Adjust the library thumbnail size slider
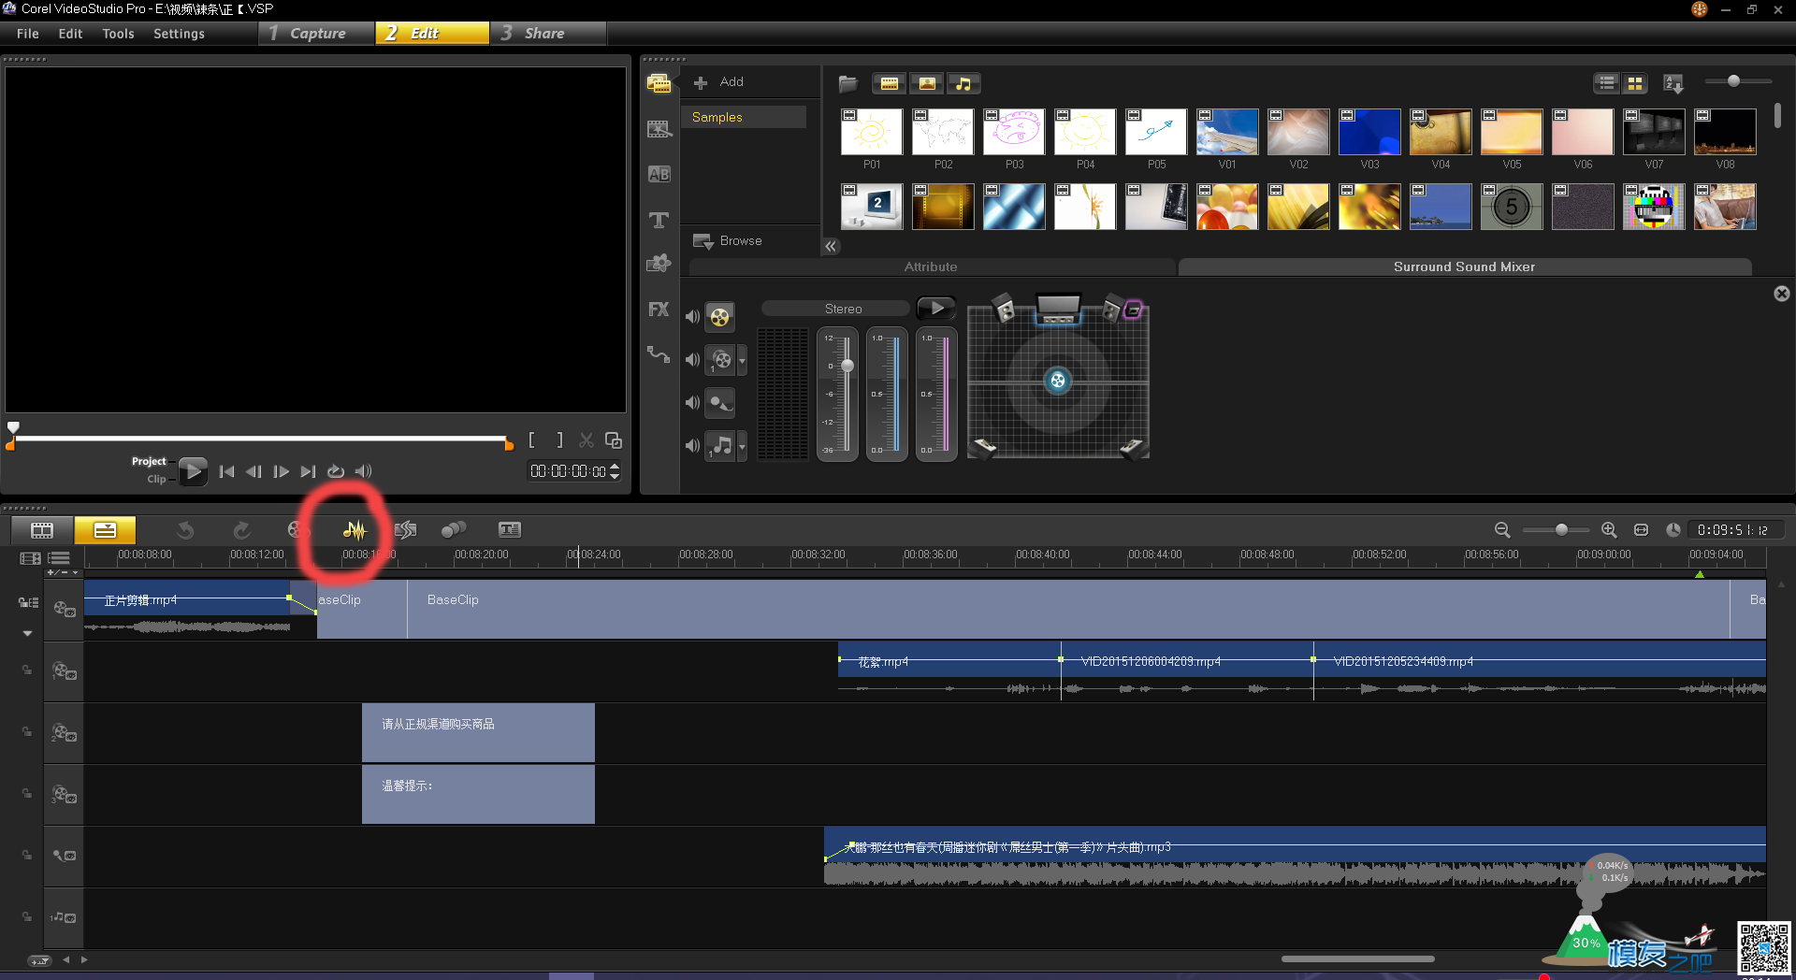This screenshot has height=980, width=1796. pyautogui.click(x=1733, y=81)
